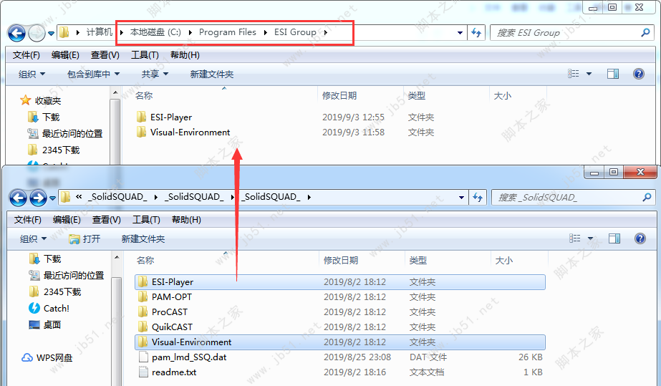
Task: Open recent pages dropdown in ESI Group window
Action: (51, 33)
